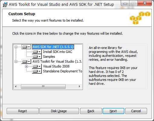
Task: Click the AWS orange cubes logo
Action: pyautogui.click(x=140, y=18)
